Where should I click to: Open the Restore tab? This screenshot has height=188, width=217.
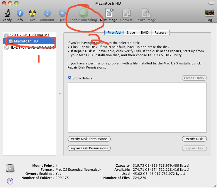pos(160,33)
